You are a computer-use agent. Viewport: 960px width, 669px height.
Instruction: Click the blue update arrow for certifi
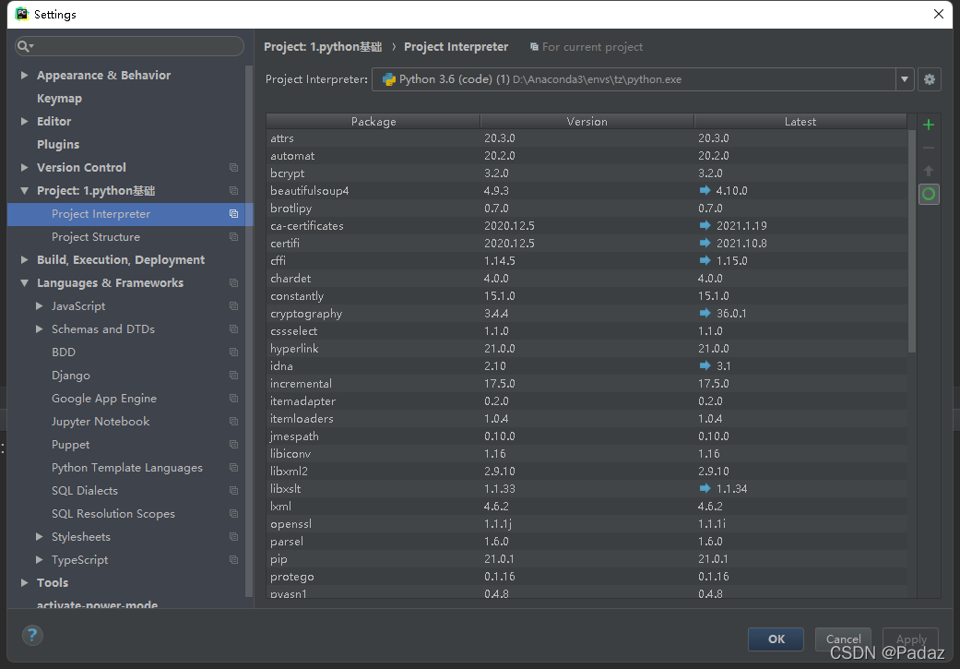point(705,244)
